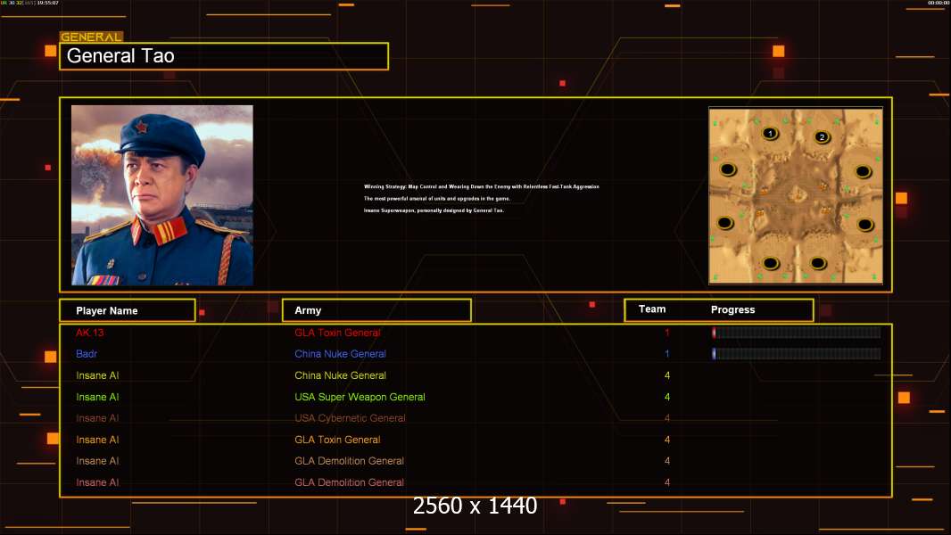Click GLA Toxin General in AK 13 row
Image resolution: width=951 pixels, height=535 pixels.
(337, 333)
